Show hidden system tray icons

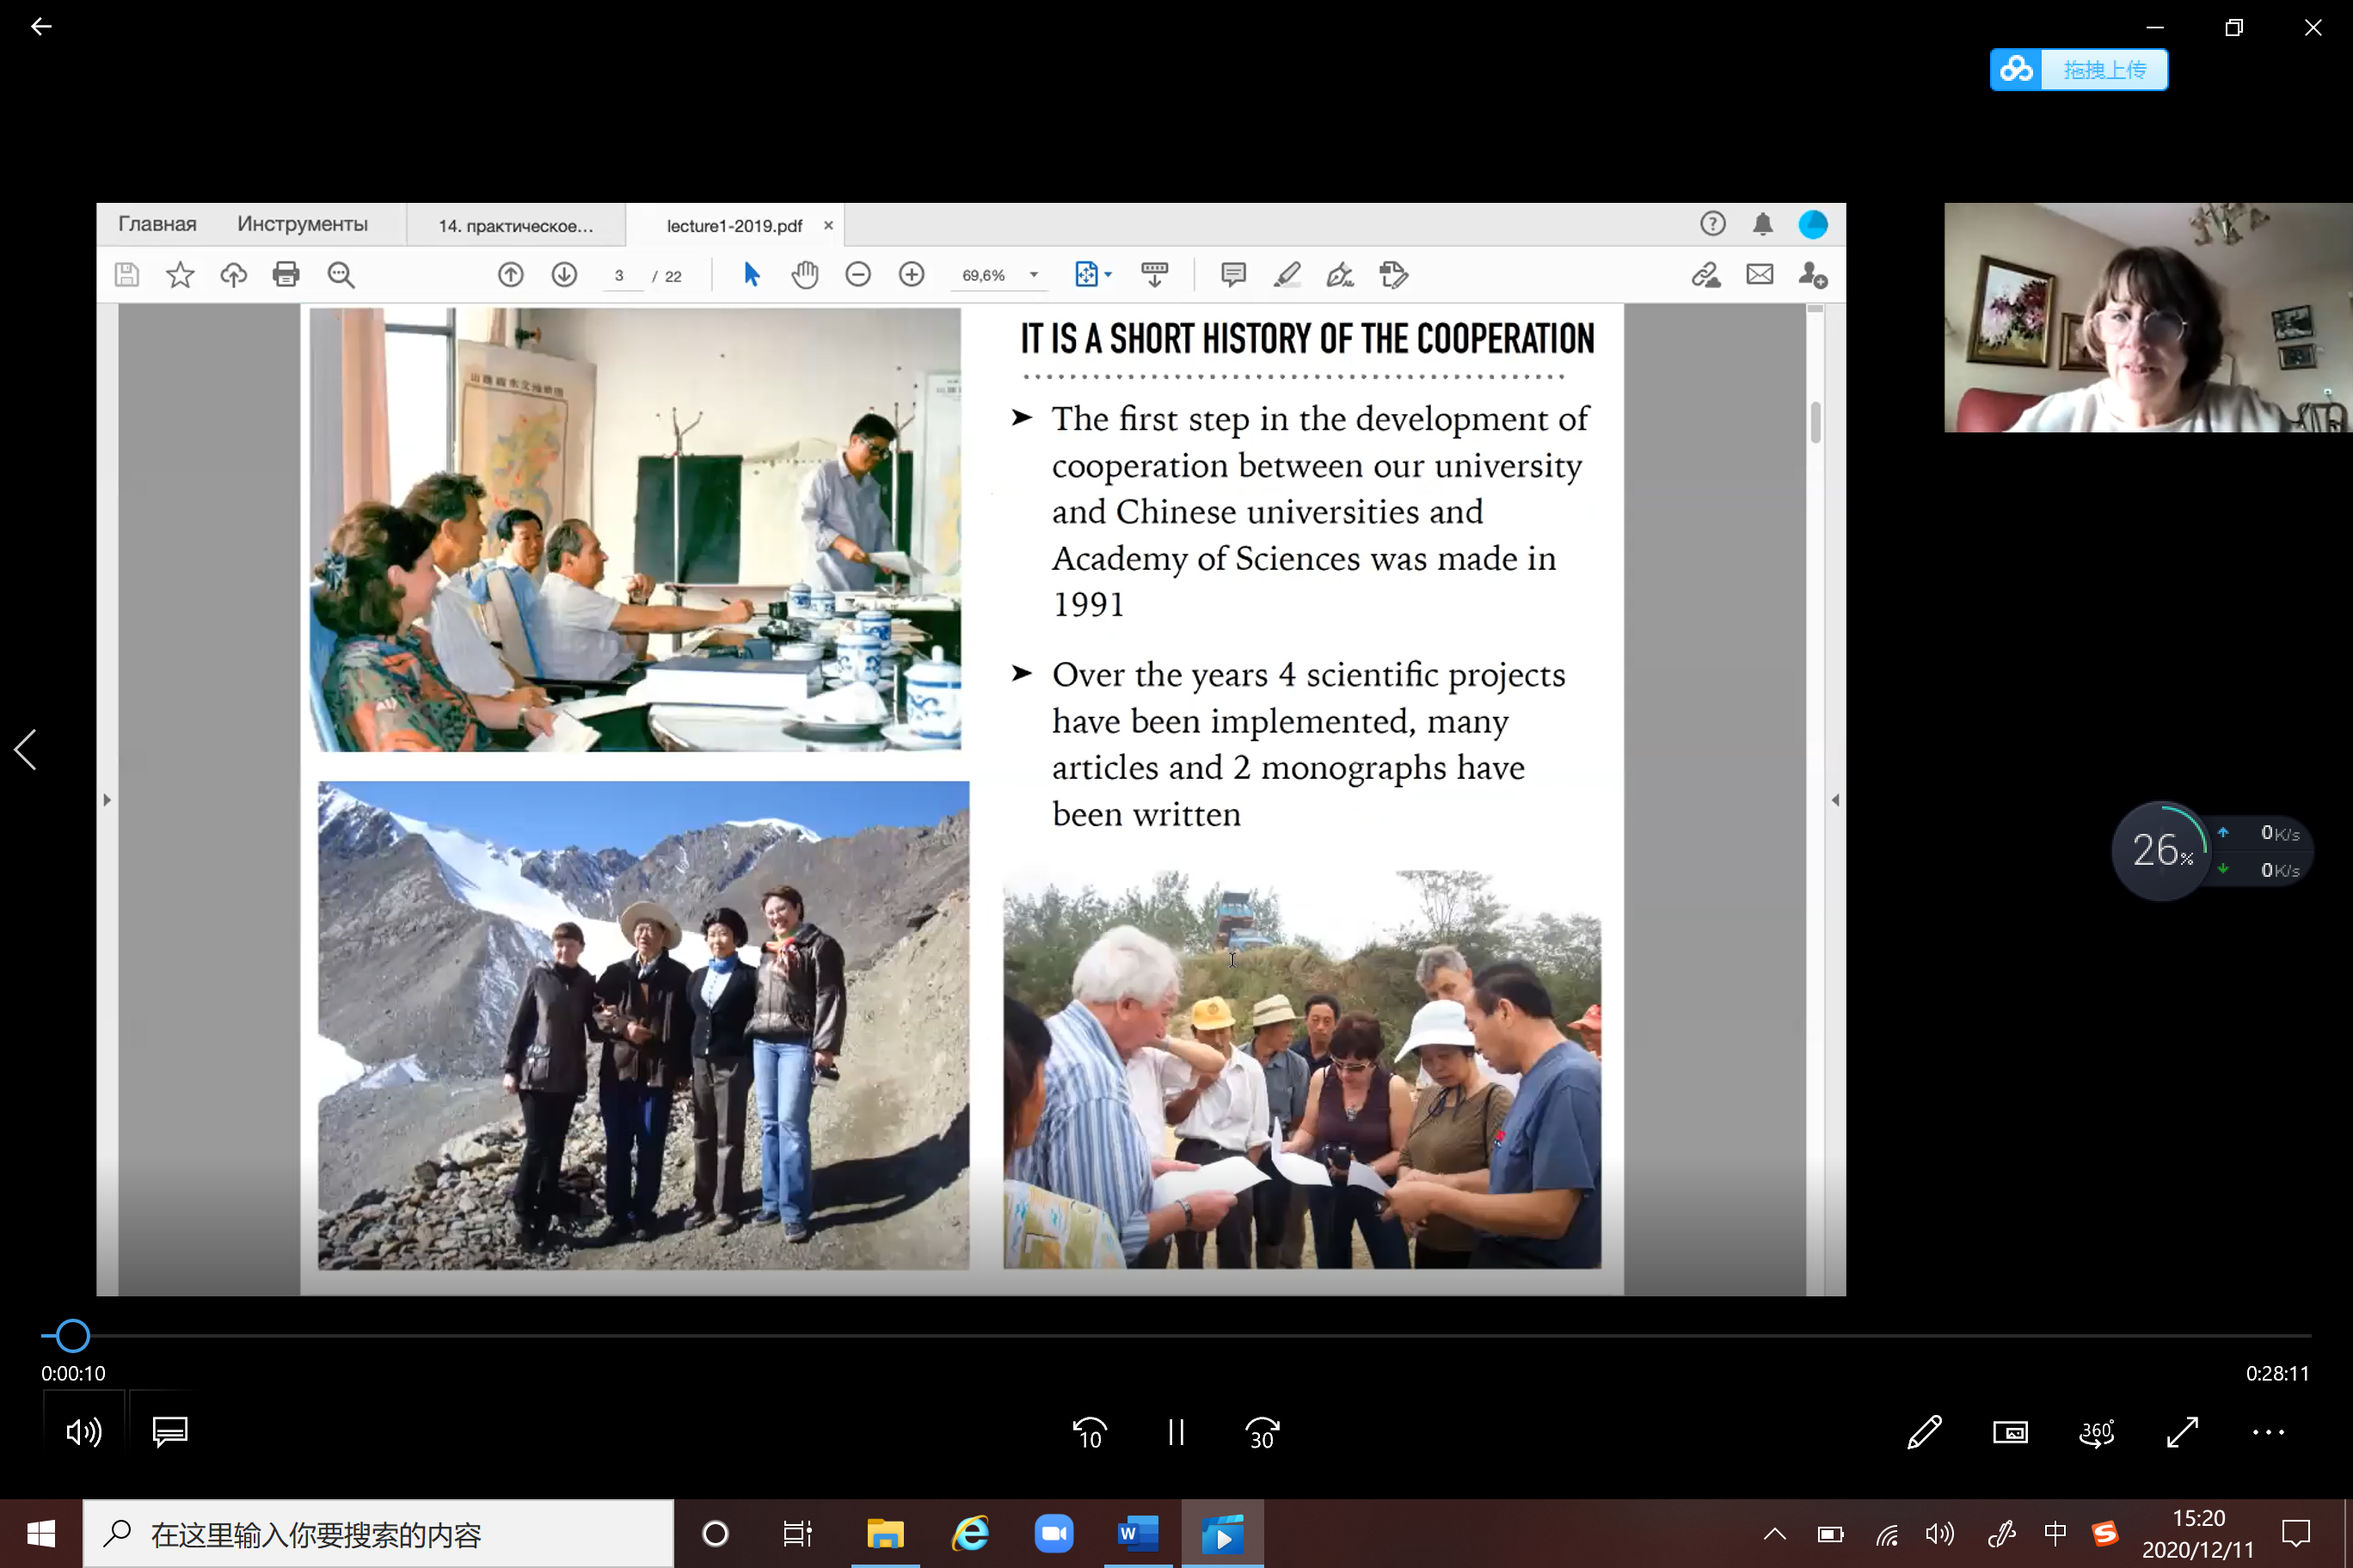pyautogui.click(x=1773, y=1533)
